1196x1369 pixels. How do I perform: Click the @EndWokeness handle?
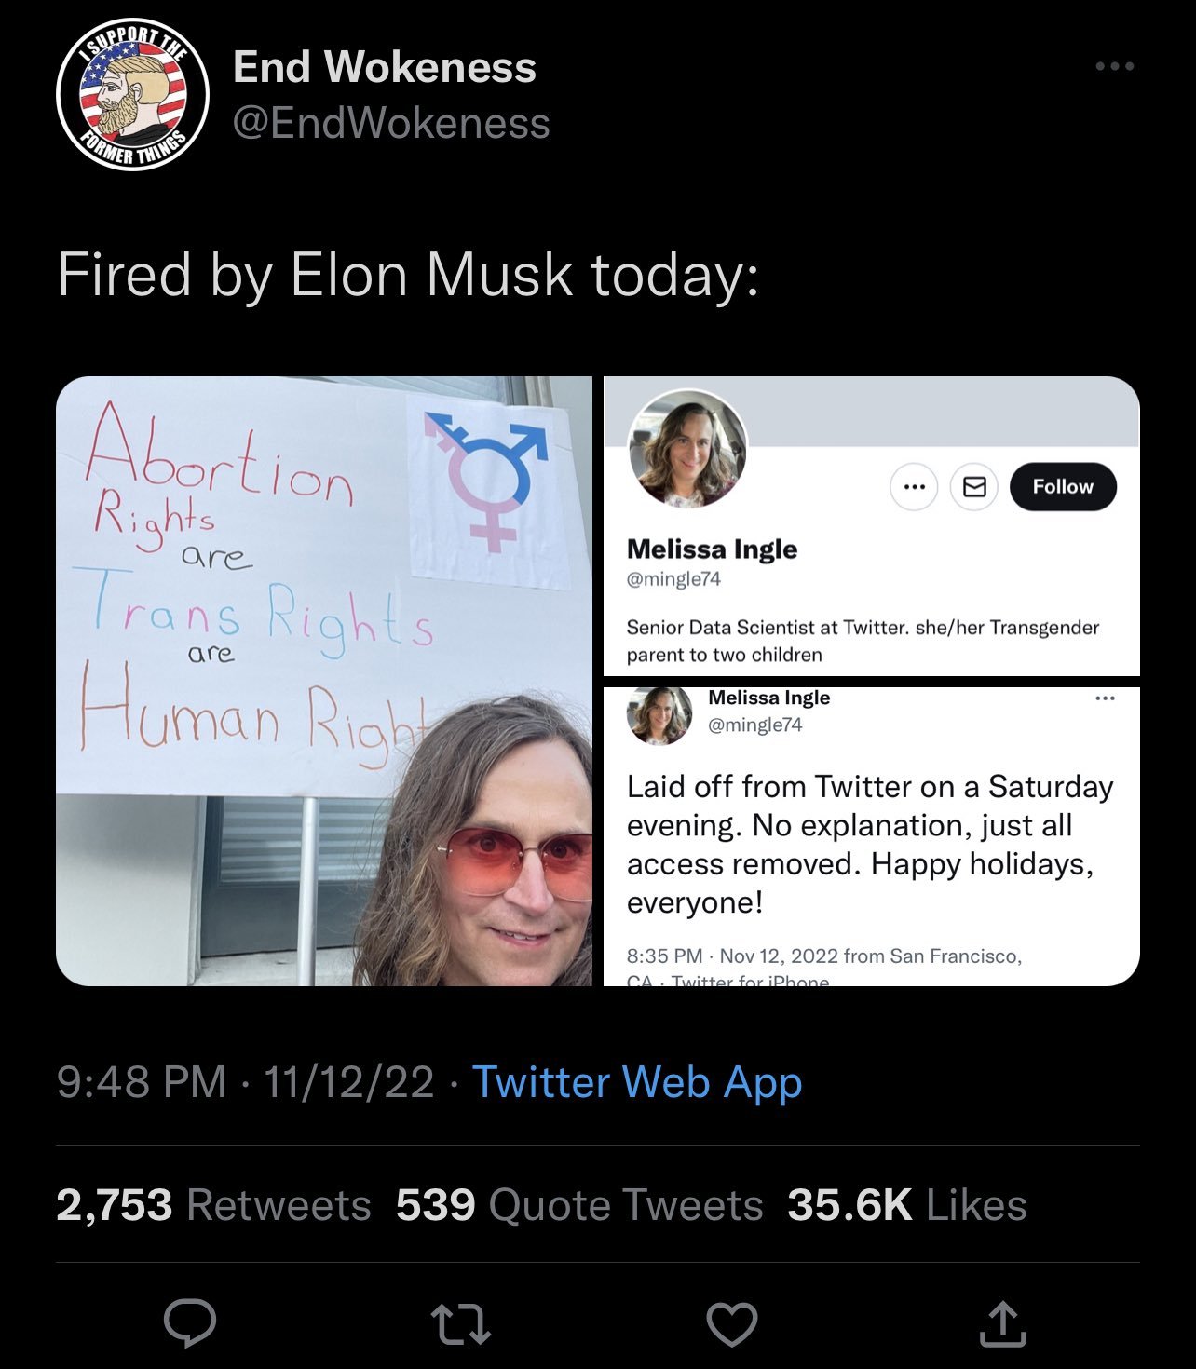[391, 123]
